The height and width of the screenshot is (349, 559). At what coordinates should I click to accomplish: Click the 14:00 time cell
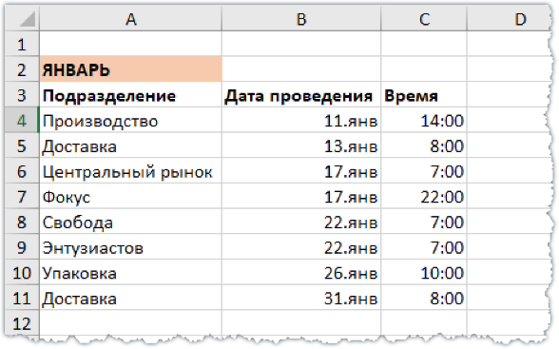(424, 121)
